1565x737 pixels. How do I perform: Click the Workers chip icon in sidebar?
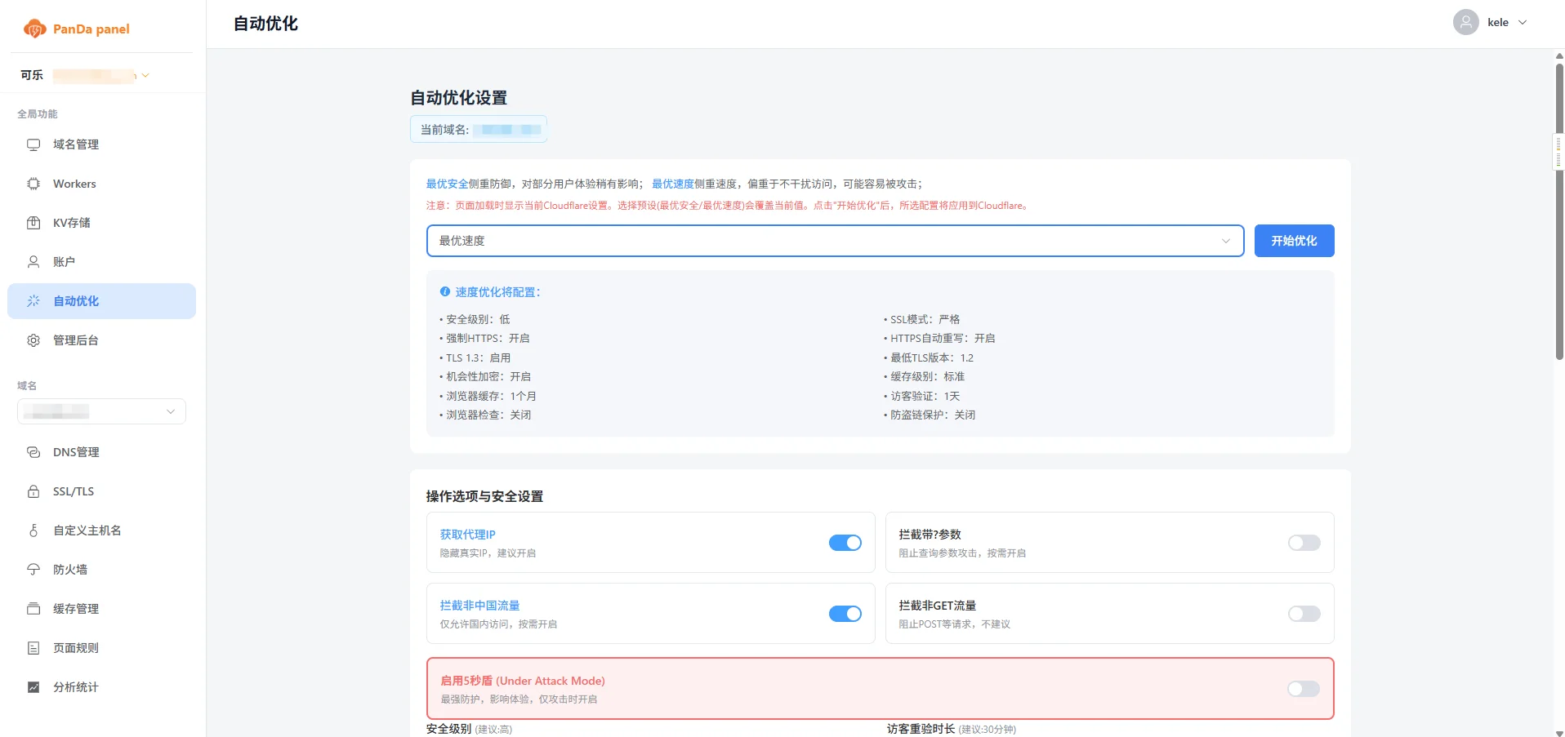(33, 184)
